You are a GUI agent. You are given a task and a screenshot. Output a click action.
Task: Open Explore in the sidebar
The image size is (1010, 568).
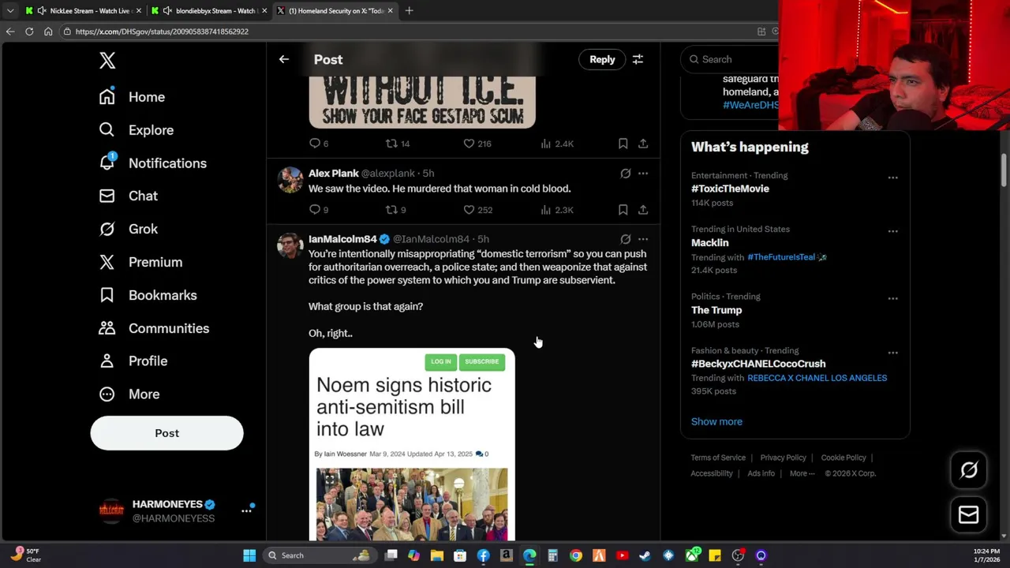click(x=137, y=130)
